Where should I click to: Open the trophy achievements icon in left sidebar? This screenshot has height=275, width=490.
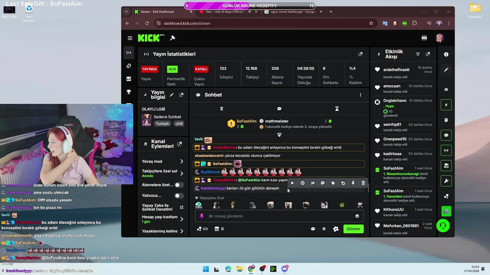tap(129, 92)
